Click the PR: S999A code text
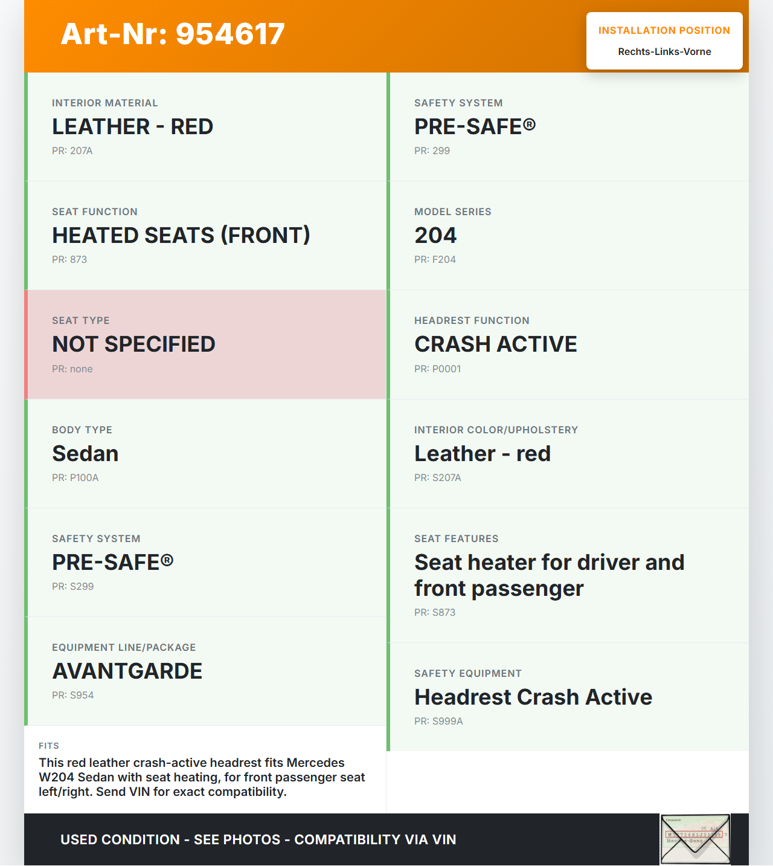773x866 pixels. (438, 722)
